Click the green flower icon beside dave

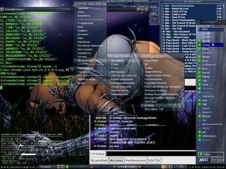click(x=200, y=69)
